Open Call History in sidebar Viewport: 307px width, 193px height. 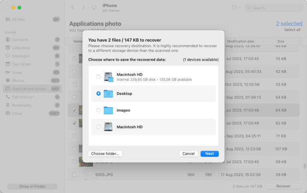tap(32, 97)
